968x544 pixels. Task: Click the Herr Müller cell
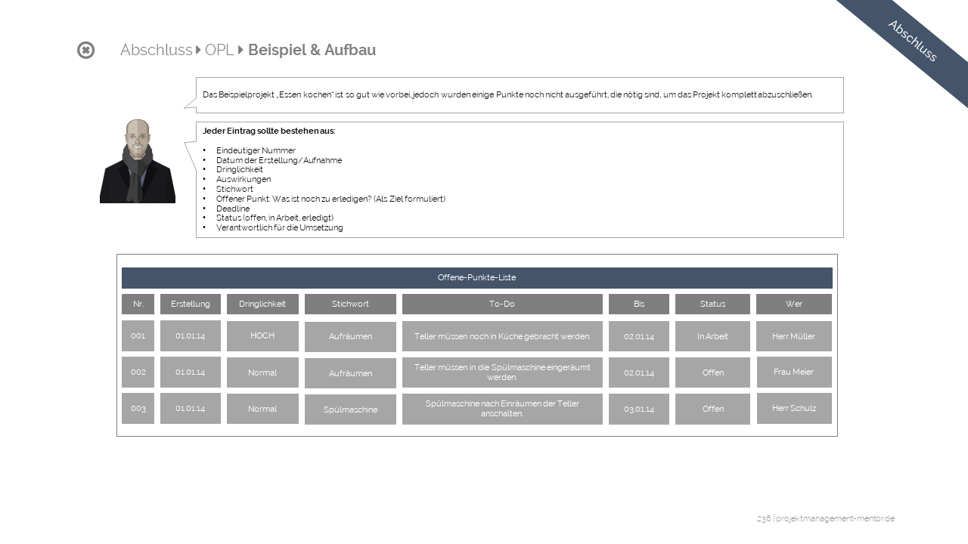point(793,337)
